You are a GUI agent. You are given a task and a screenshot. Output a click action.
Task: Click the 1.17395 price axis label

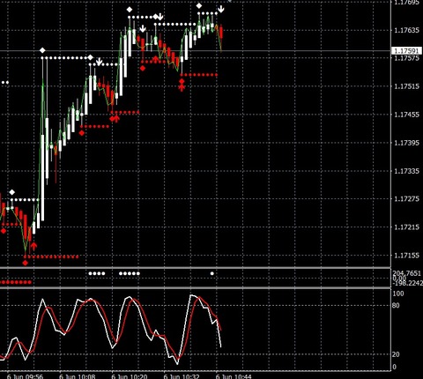(x=406, y=143)
